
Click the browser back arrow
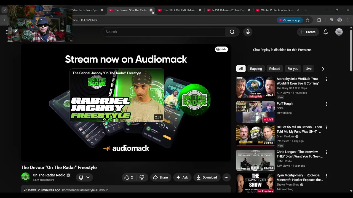5,20
